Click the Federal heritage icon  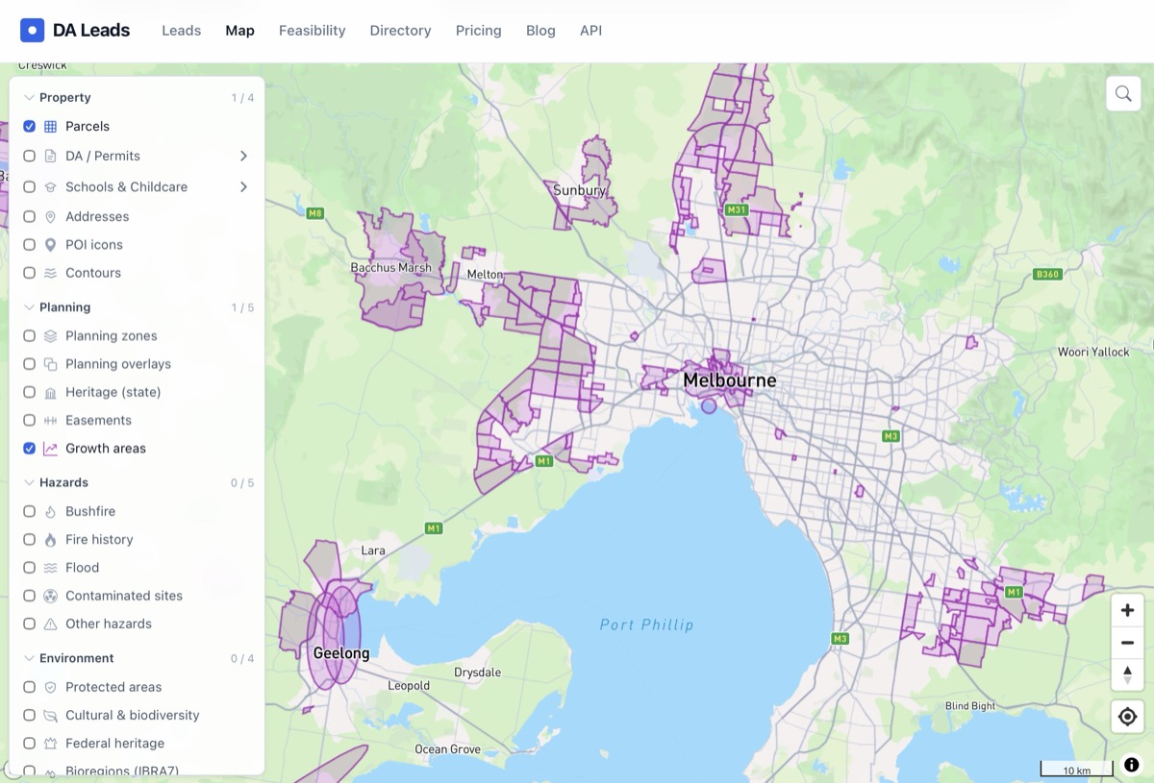51,744
